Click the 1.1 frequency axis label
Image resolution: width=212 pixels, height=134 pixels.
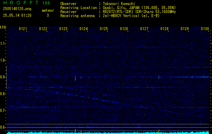coord(3,44)
